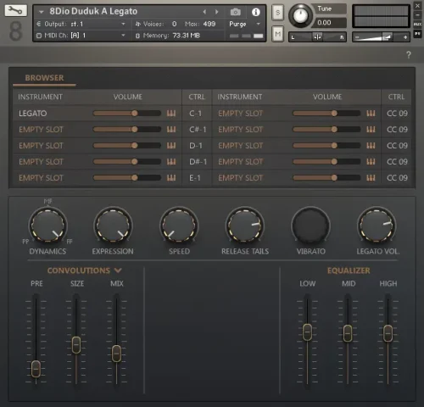This screenshot has width=424, height=407.
Task: Adjust the convolution SIZE fader
Action: click(x=76, y=345)
